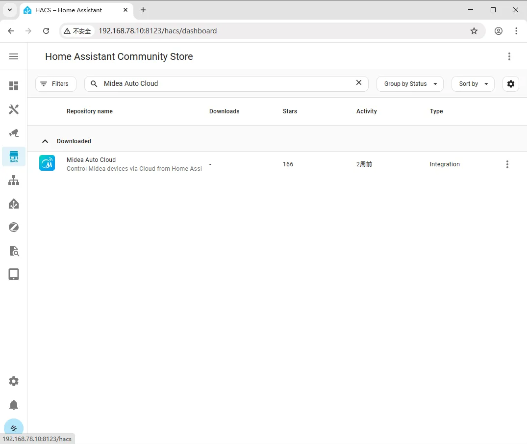Click the Downloaded group label
The width and height of the screenshot is (527, 444).
(x=74, y=141)
